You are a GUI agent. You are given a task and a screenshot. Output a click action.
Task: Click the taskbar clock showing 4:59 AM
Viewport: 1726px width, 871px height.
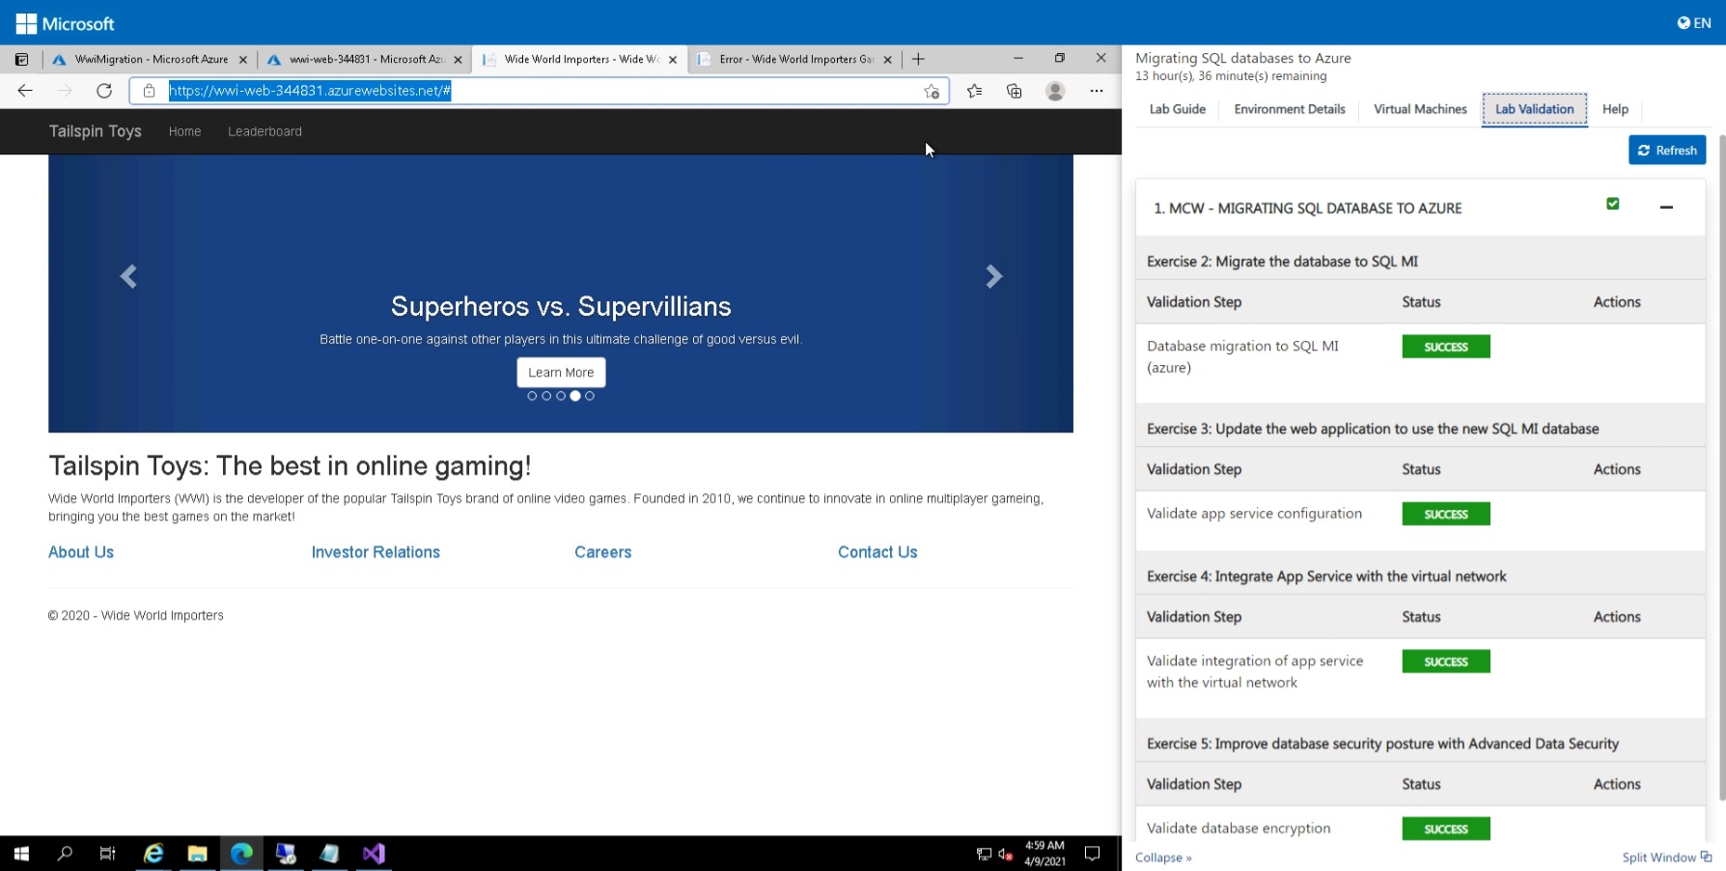coord(1044,854)
